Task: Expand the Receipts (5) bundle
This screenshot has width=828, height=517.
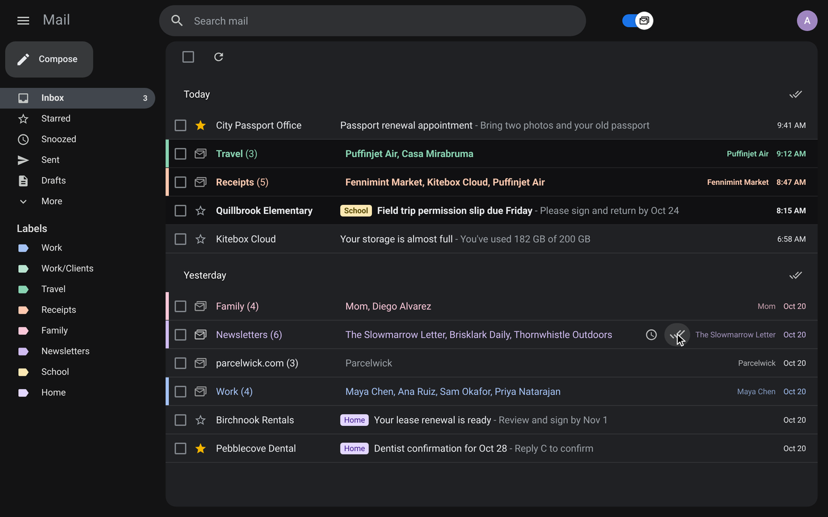Action: (x=492, y=182)
